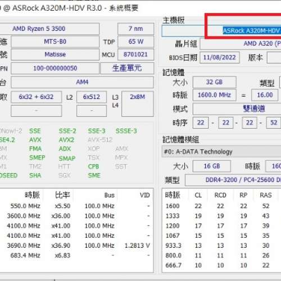Click the 生產單元 button

pos(127,68)
